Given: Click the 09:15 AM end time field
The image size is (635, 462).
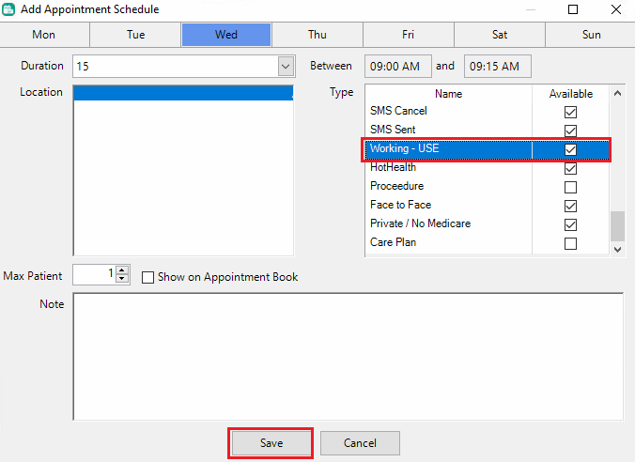Looking at the screenshot, I should click(498, 67).
